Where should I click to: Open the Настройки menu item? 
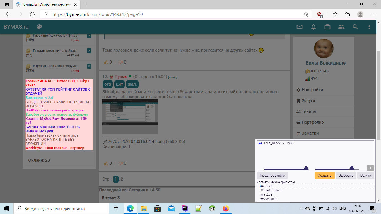click(x=312, y=90)
